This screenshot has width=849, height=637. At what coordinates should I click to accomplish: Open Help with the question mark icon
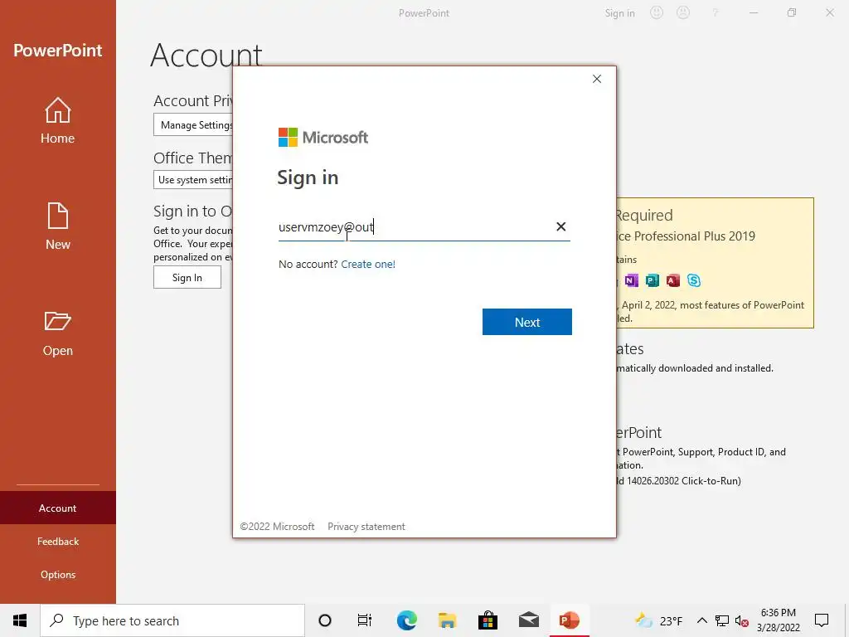click(716, 12)
